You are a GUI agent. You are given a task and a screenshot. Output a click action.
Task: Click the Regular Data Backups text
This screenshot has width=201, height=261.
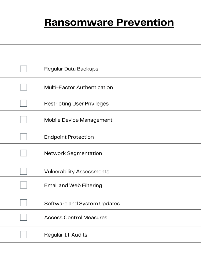point(71,69)
